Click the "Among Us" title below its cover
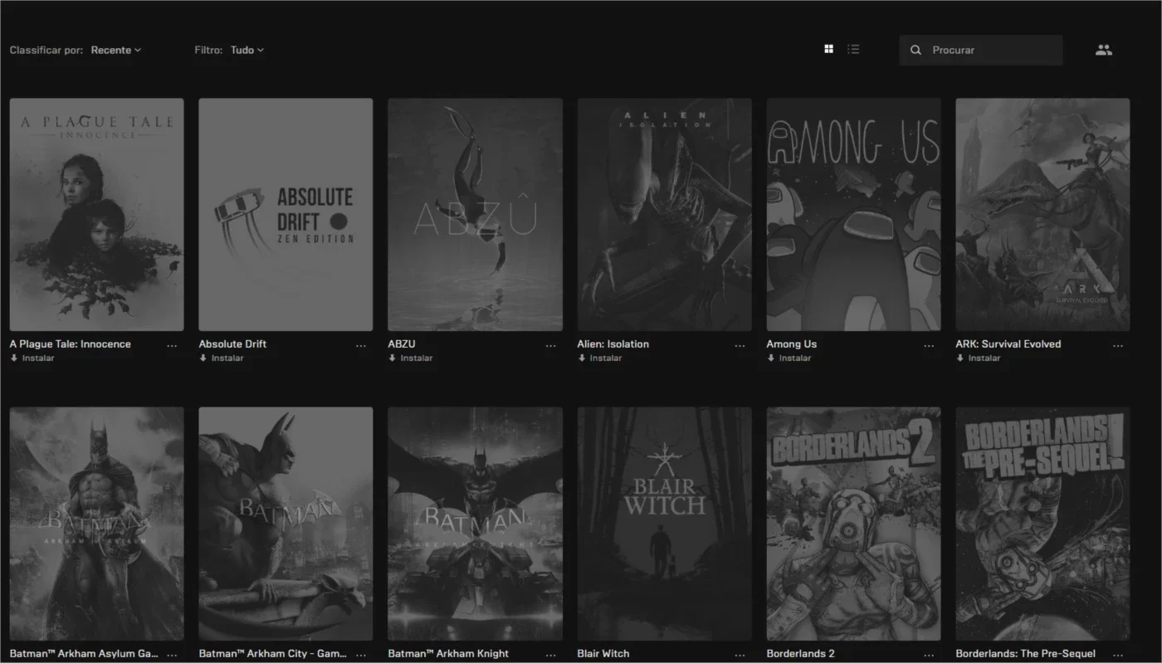 pos(792,344)
